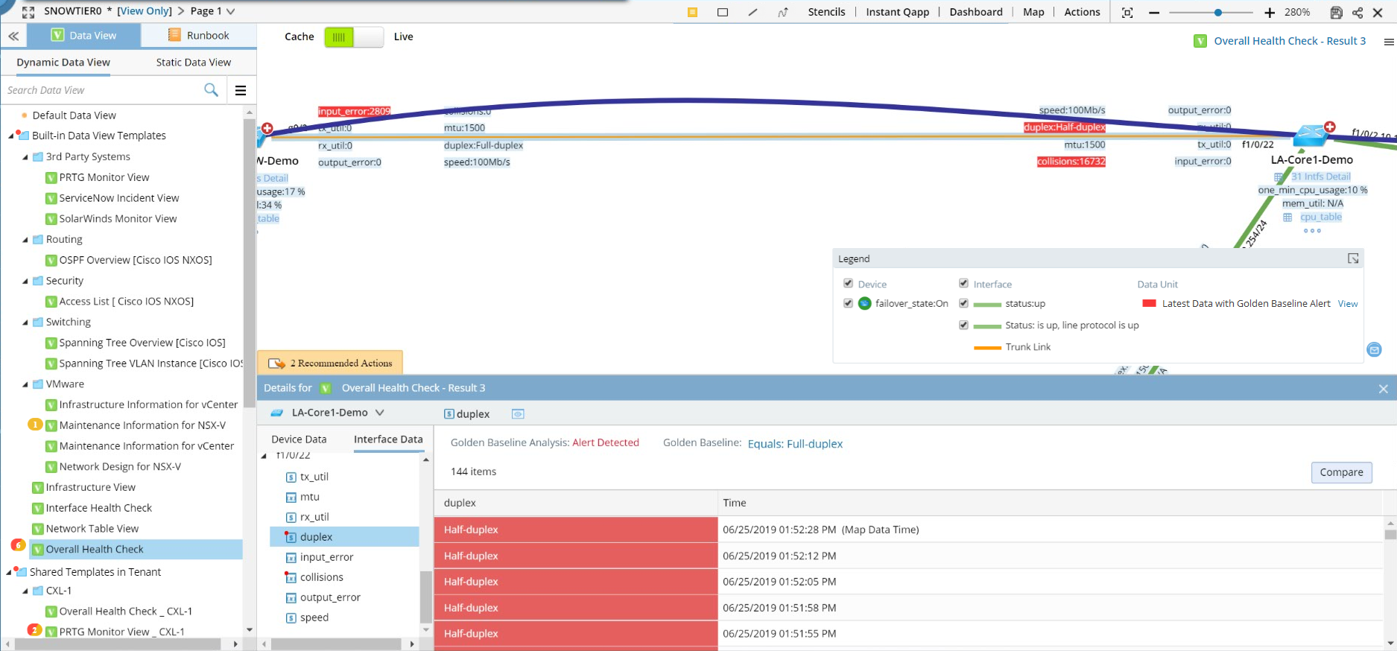This screenshot has height=651, width=1397.
Task: Click the search icon in Data View
Action: pos(211,90)
